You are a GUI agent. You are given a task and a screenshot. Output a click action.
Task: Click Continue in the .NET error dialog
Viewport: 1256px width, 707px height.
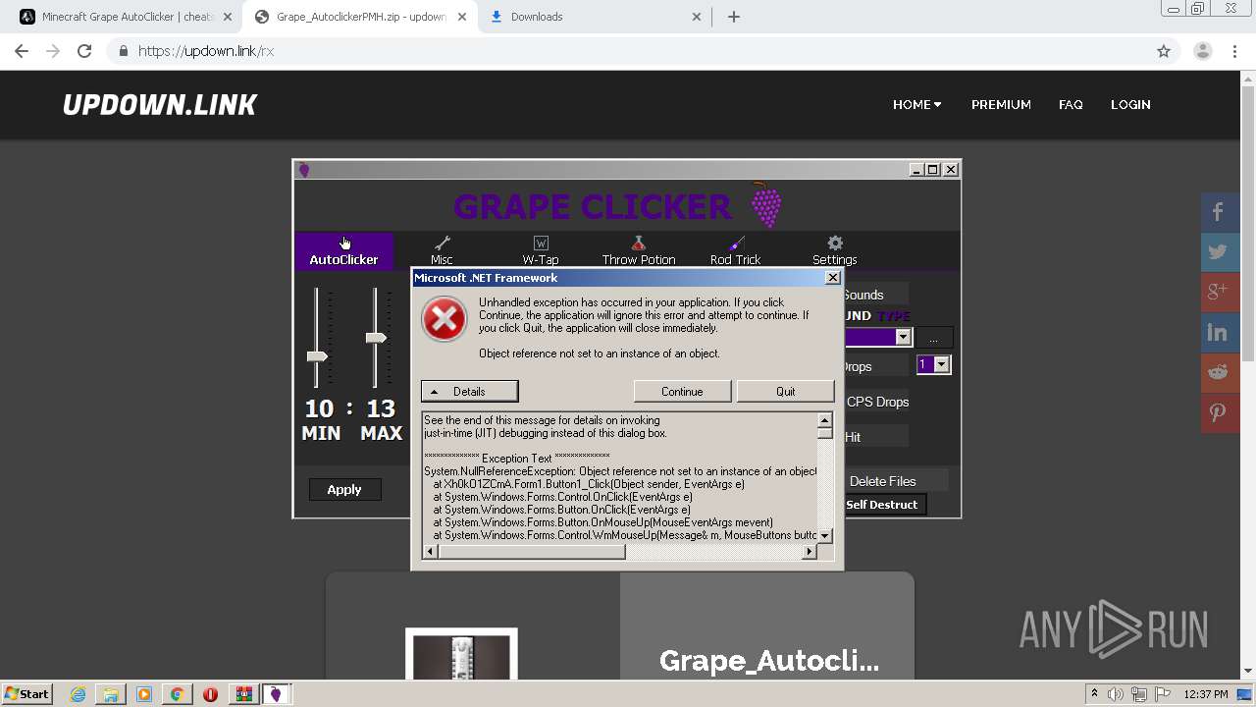(682, 391)
